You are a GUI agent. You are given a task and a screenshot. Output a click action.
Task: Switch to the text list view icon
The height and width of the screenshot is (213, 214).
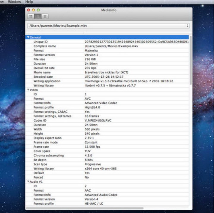pos(45,16)
